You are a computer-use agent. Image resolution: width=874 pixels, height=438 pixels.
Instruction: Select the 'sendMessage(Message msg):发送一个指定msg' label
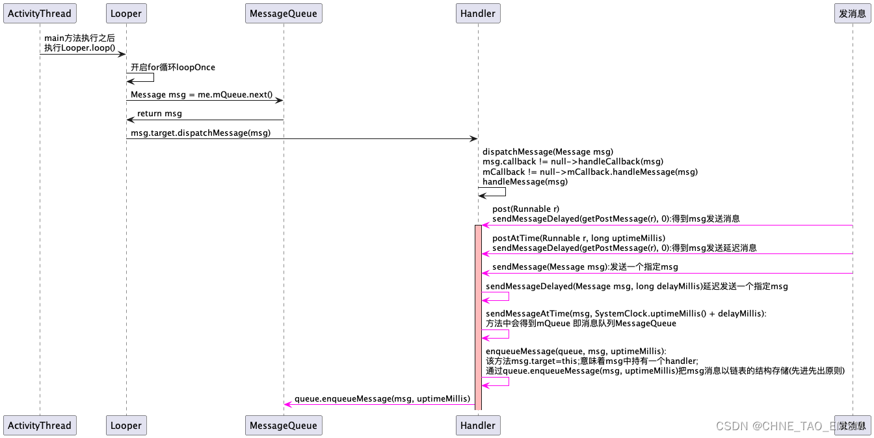point(585,266)
